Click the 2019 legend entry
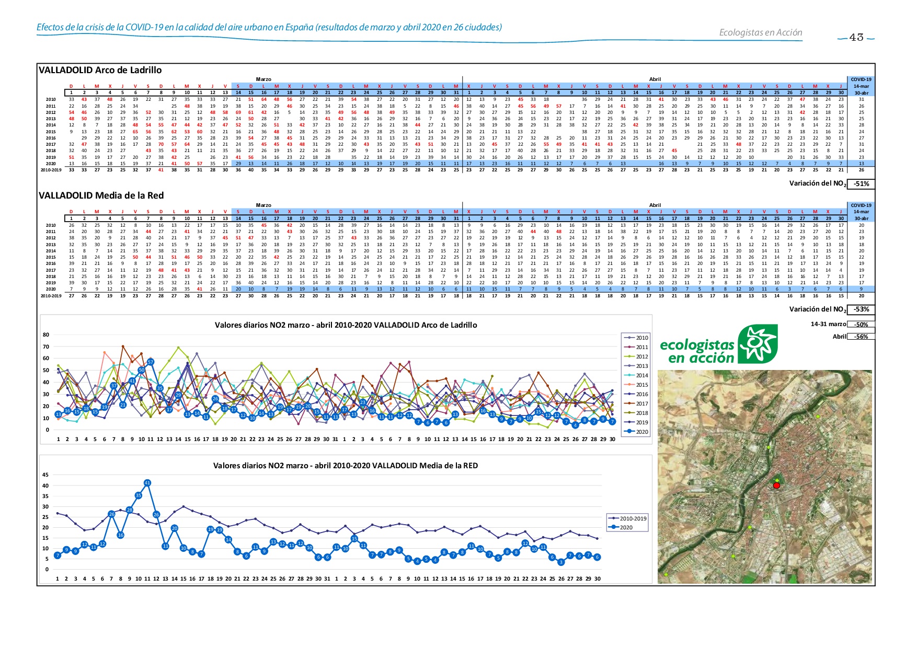917x648 pixels. (x=635, y=422)
